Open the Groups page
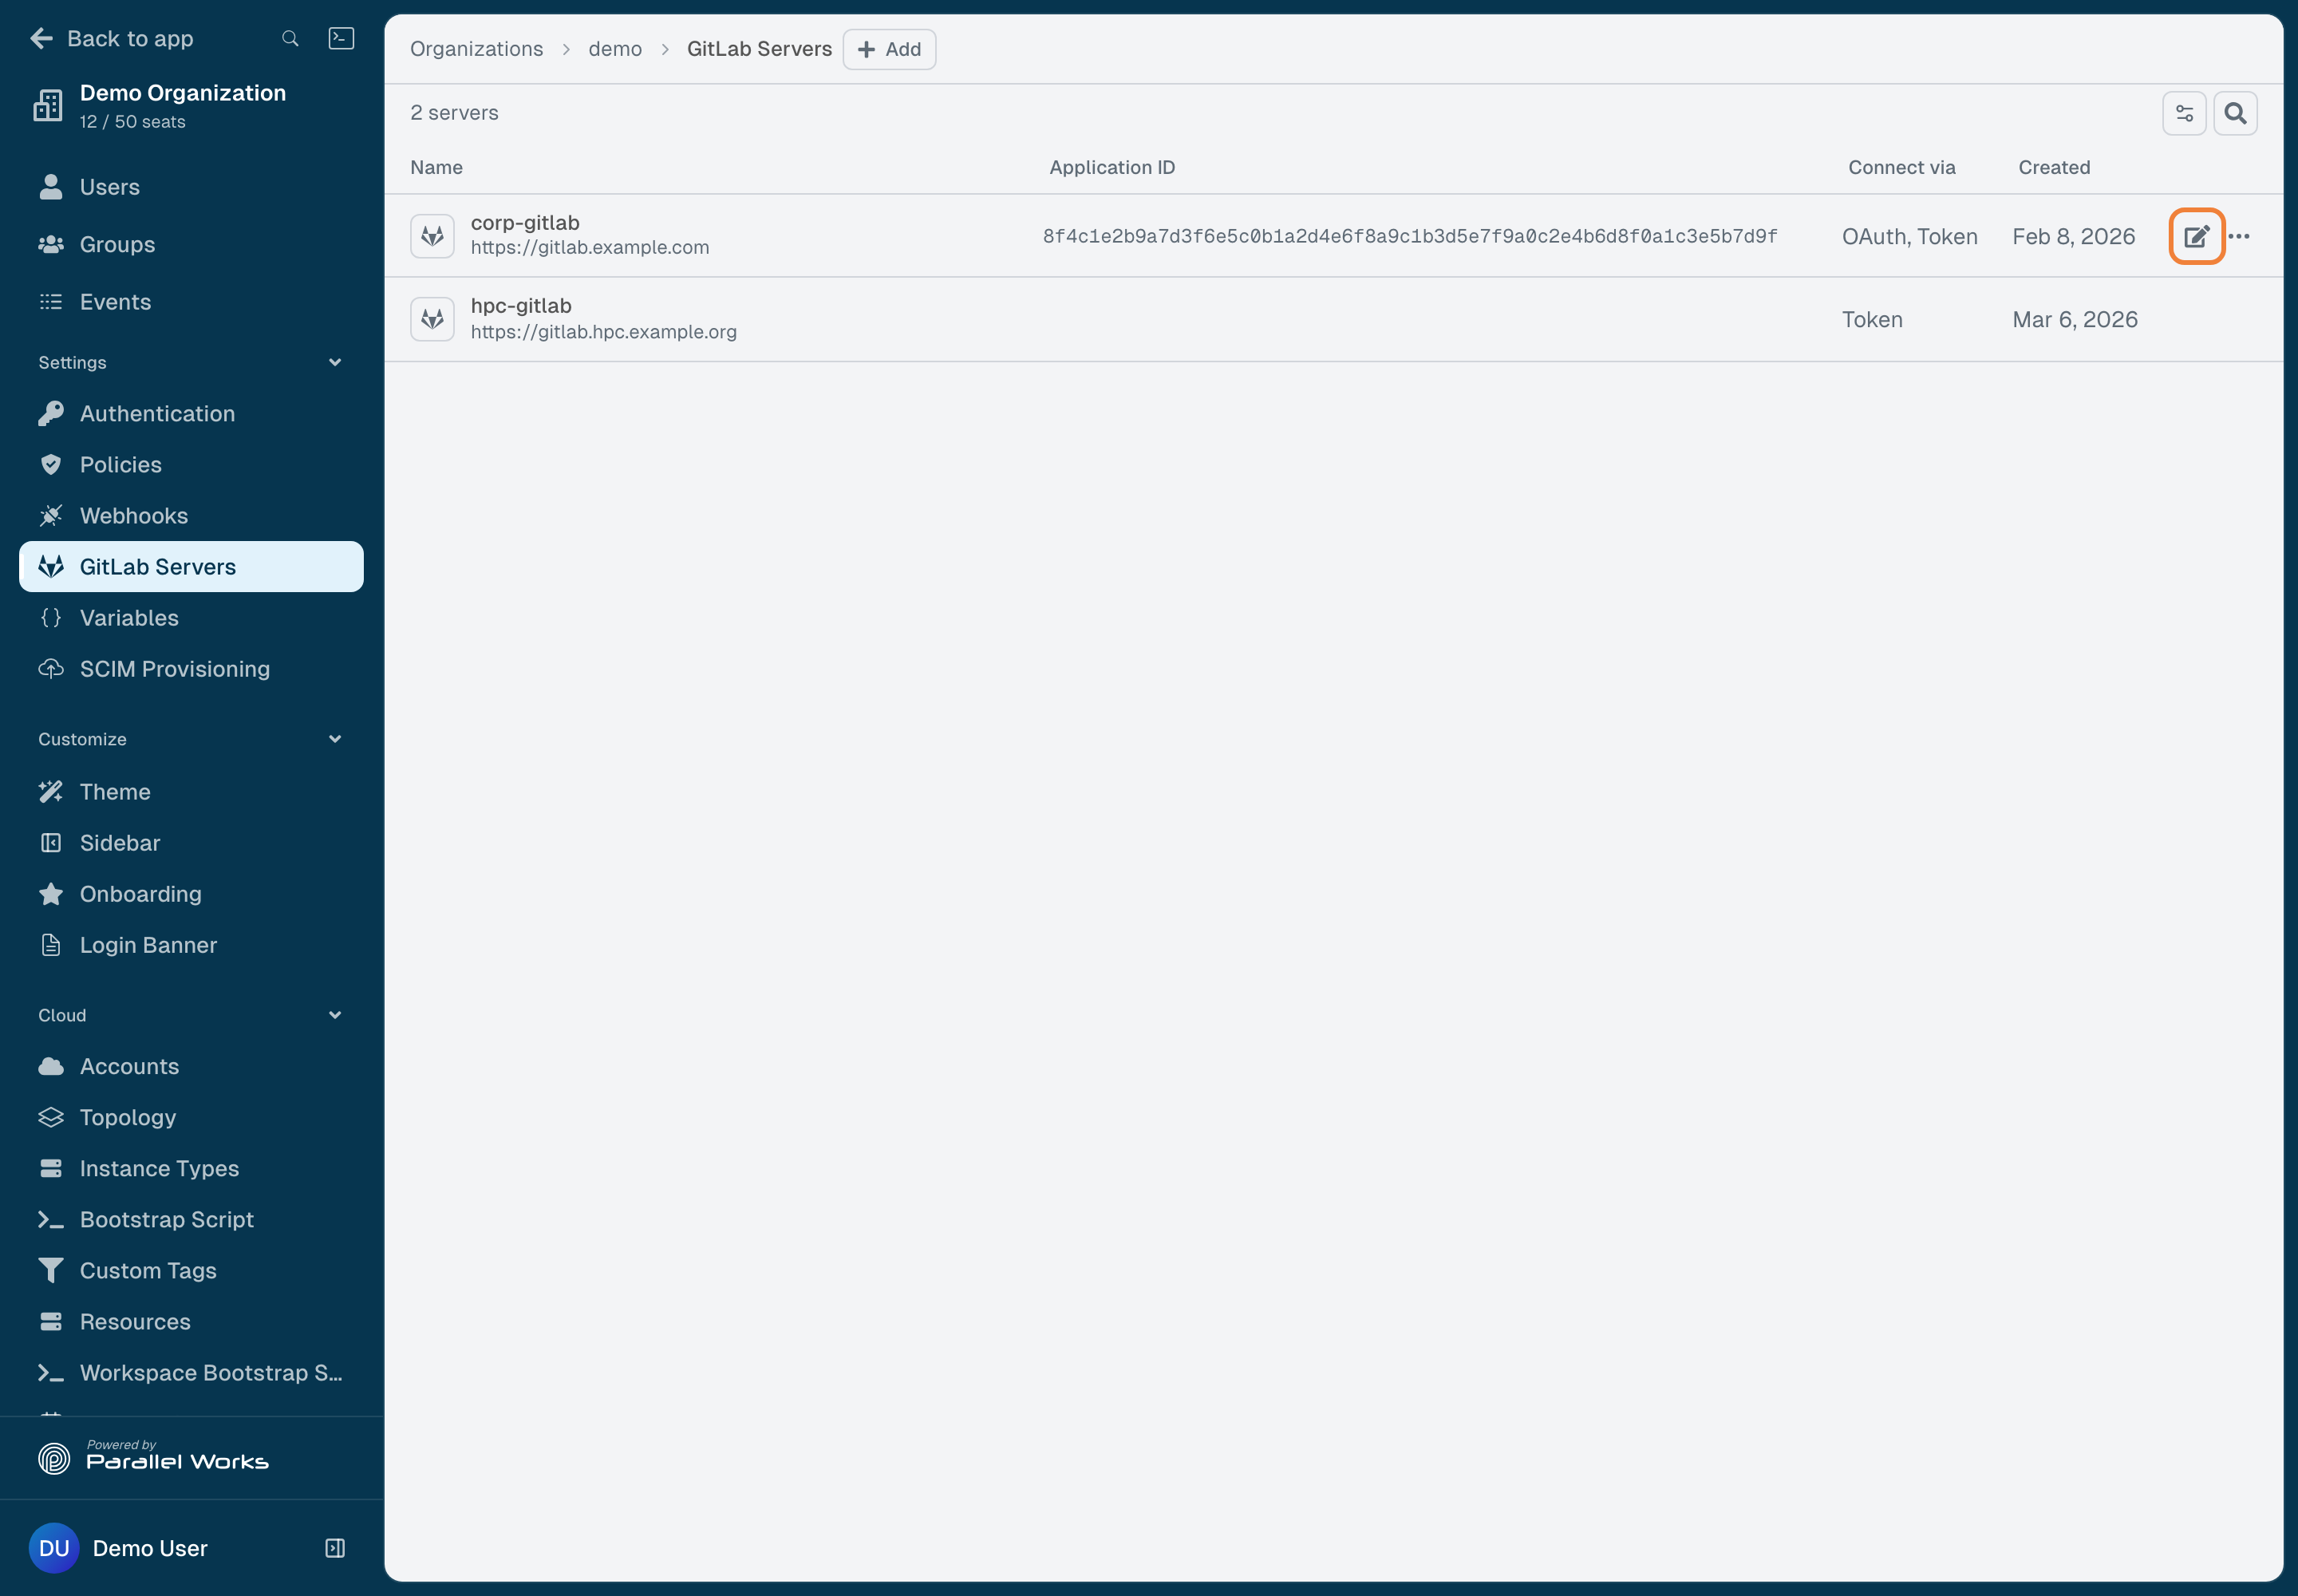Screen dimensions: 2298x1596 191,244
